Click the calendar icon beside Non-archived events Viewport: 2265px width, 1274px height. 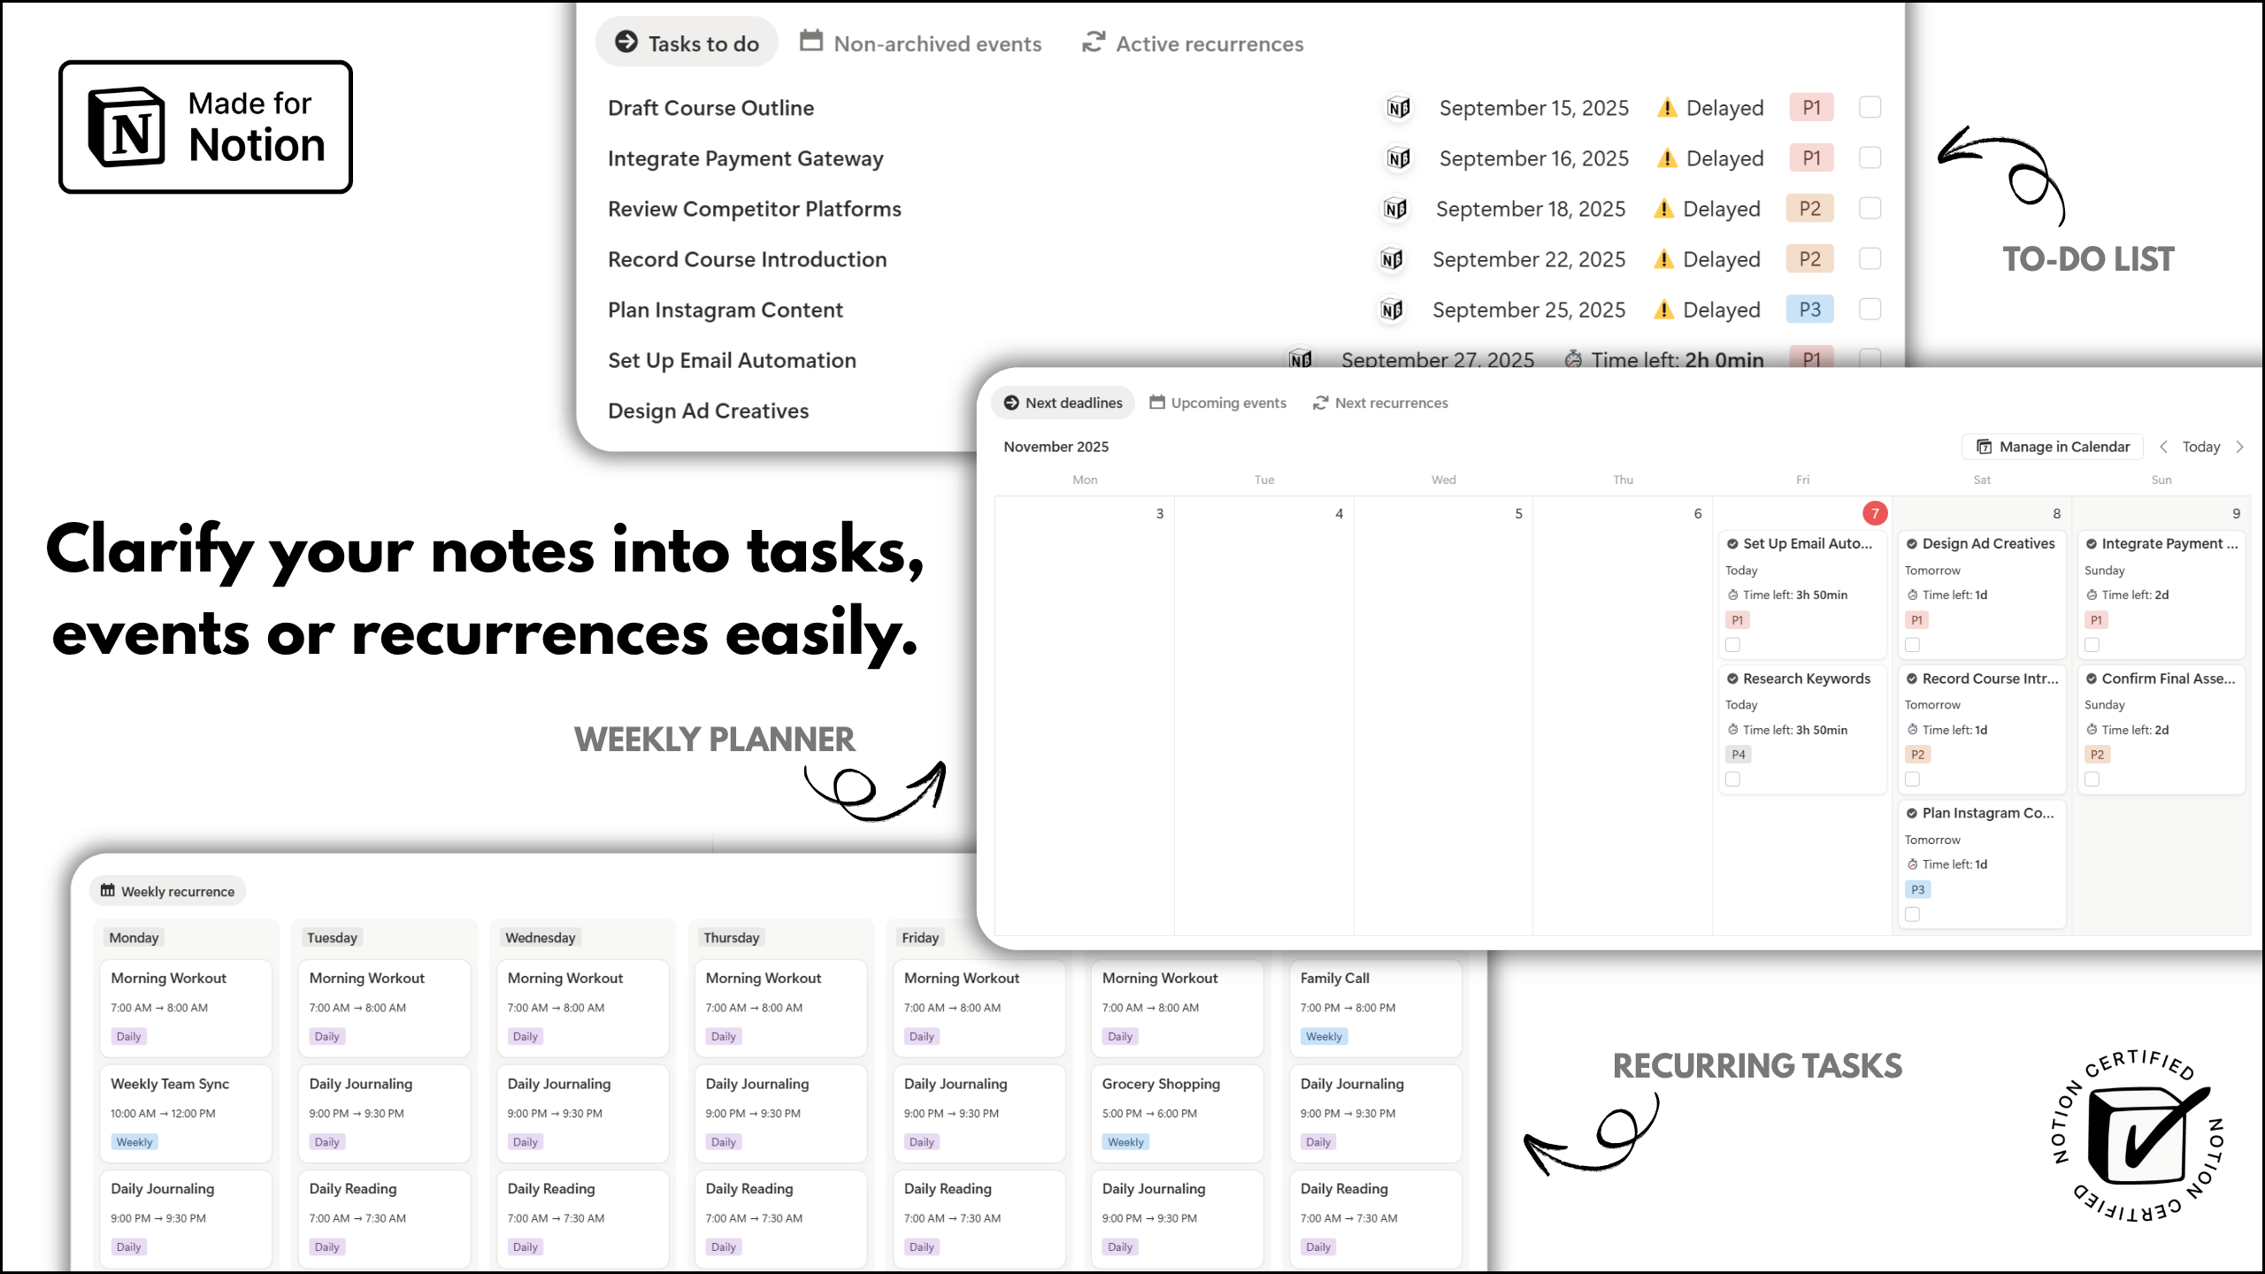point(810,42)
